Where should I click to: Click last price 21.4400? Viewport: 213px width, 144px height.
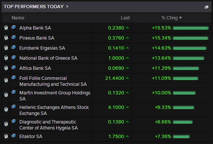(x=114, y=78)
